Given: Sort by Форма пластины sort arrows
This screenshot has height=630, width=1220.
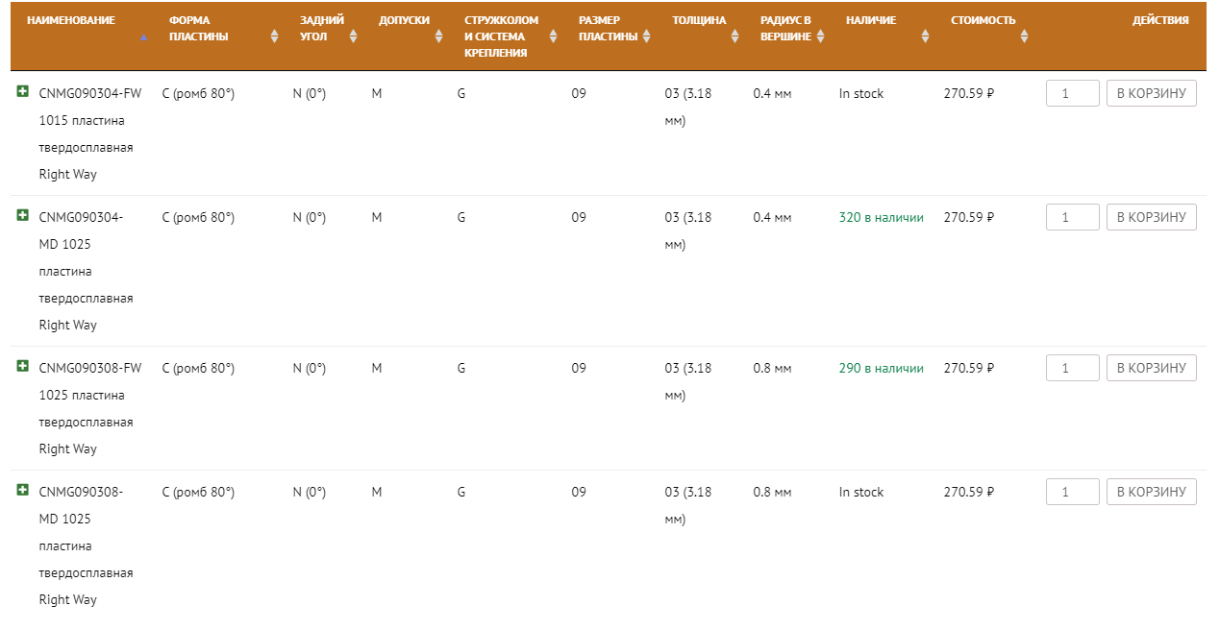Looking at the screenshot, I should [274, 36].
